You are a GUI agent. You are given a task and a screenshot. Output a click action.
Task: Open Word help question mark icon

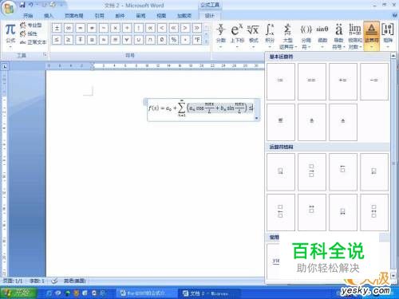pyautogui.click(x=395, y=16)
